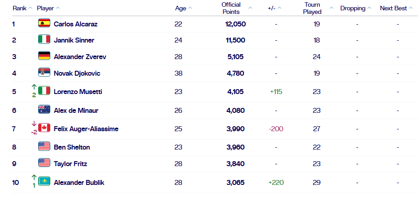The image size is (418, 197).
Task: Click the Serbia flag beside Novak Djokovic
Action: (44, 73)
